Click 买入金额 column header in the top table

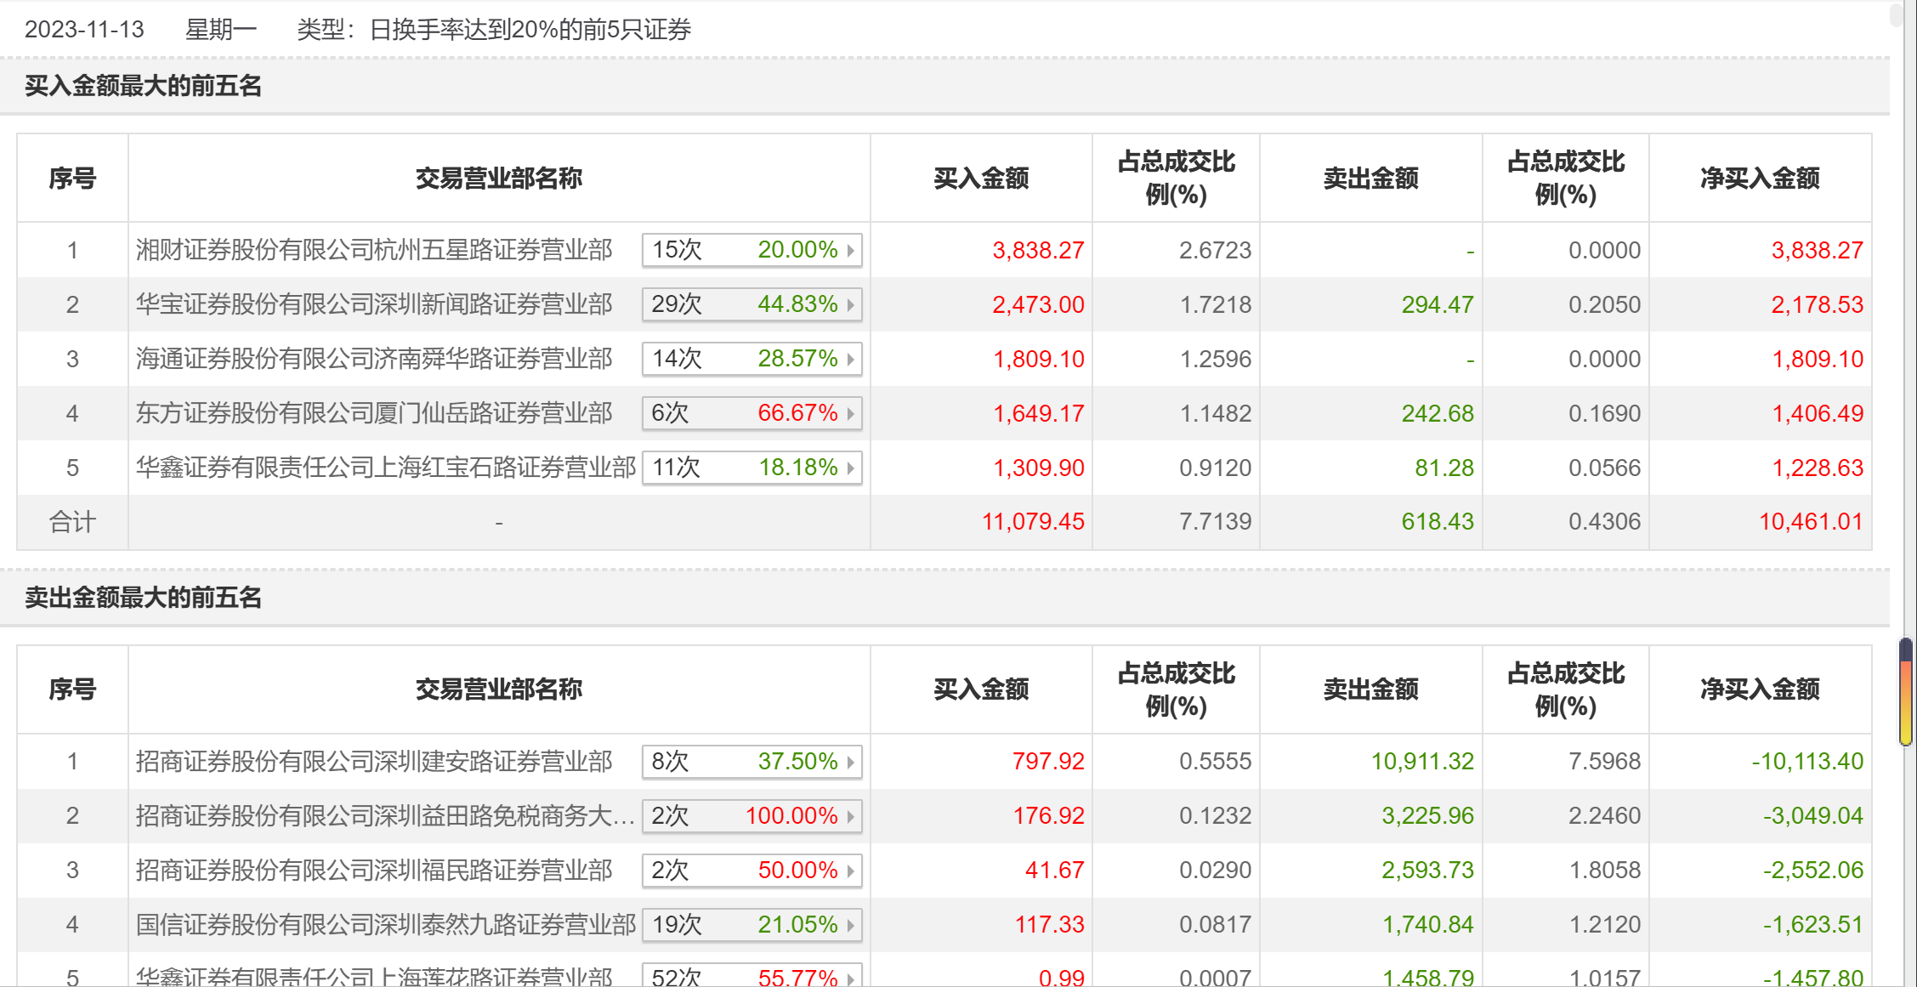point(981,179)
